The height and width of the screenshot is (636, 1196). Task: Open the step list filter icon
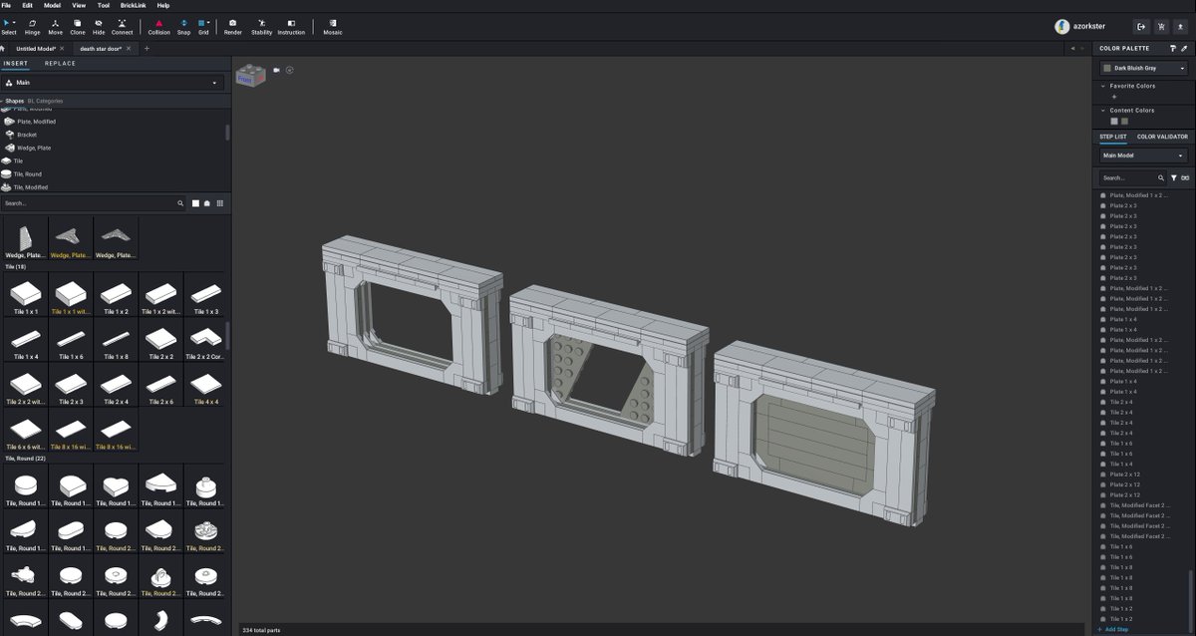tap(1174, 177)
